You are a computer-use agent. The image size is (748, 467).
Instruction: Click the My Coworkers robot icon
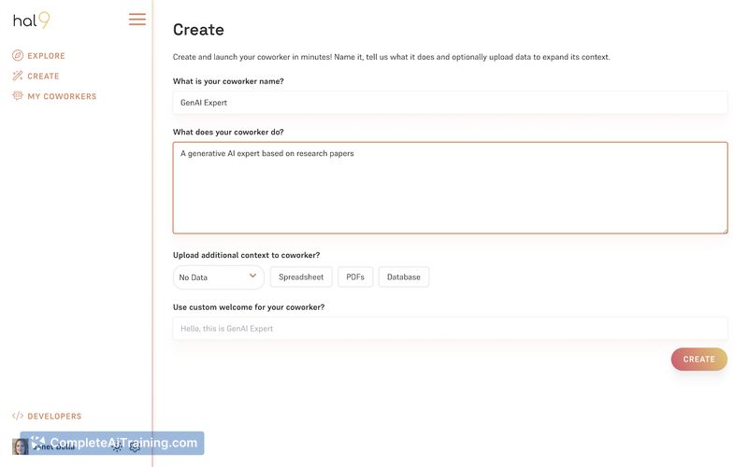(18, 96)
